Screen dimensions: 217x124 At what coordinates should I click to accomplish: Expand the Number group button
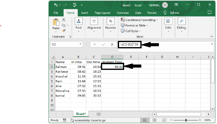point(110,25)
